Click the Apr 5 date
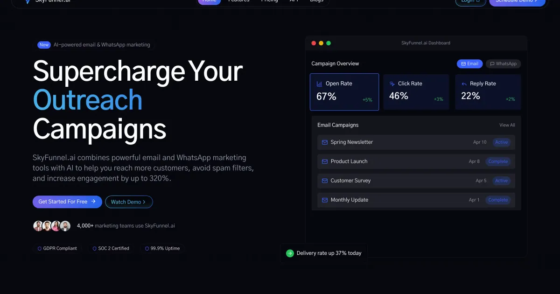560x294 pixels. click(x=481, y=181)
